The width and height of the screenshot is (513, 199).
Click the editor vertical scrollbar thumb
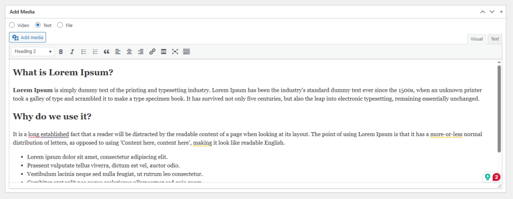(499, 109)
